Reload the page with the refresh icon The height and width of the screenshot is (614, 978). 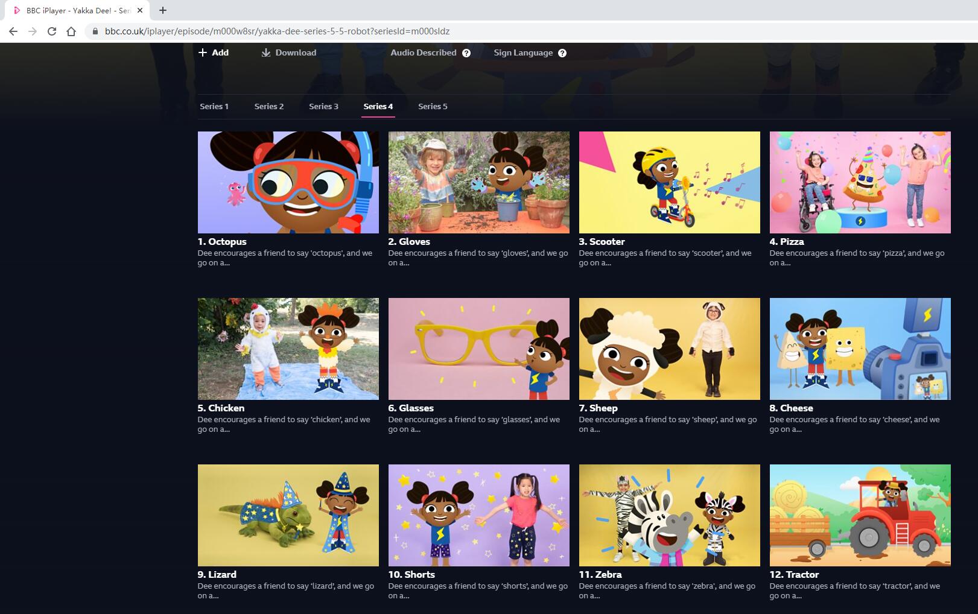point(52,31)
